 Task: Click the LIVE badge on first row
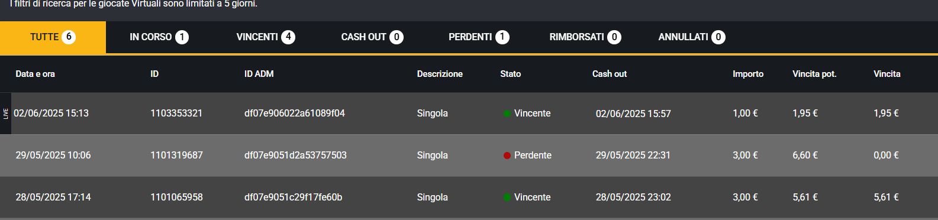pos(5,114)
